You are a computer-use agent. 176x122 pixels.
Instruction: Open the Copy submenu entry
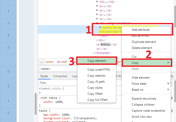(x=147, y=63)
